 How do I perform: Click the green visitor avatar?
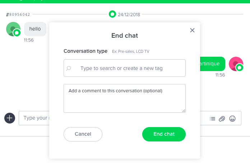coord(13,29)
